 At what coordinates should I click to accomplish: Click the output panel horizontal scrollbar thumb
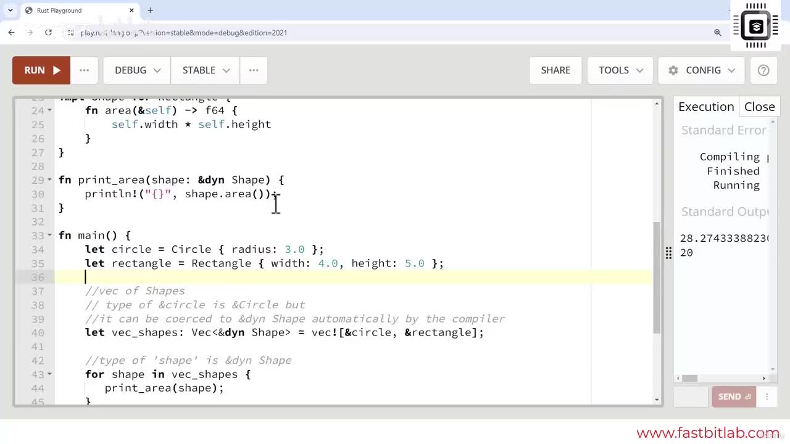689,378
